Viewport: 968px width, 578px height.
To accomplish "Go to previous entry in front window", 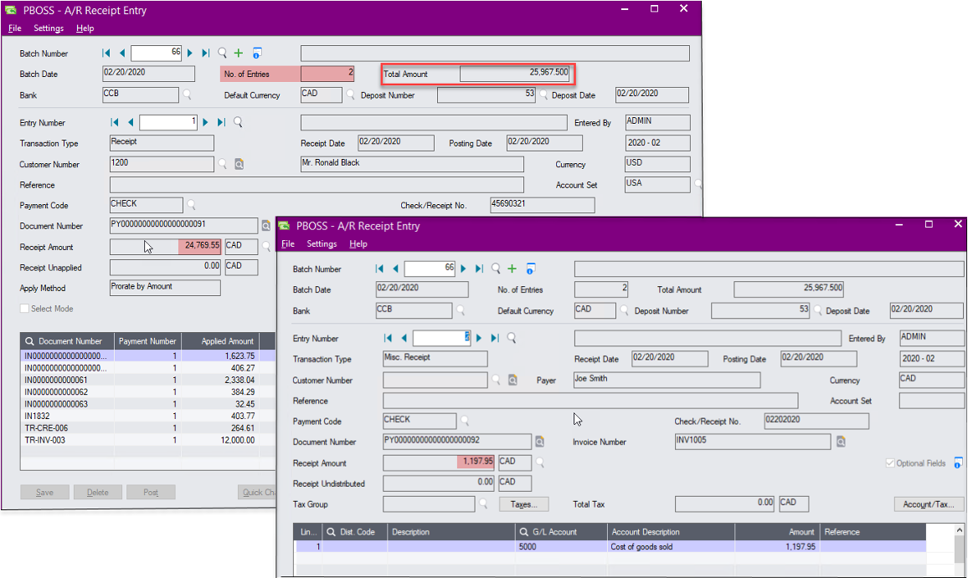I will 404,338.
